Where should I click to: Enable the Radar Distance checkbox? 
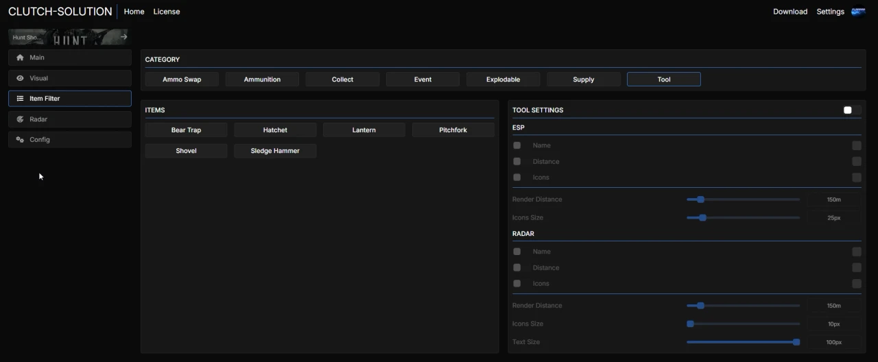[517, 268]
